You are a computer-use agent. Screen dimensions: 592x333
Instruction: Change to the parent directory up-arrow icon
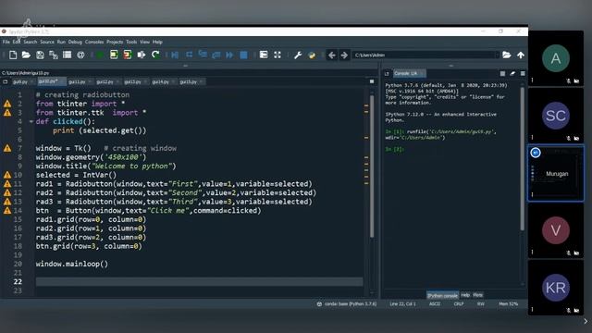[x=521, y=55]
